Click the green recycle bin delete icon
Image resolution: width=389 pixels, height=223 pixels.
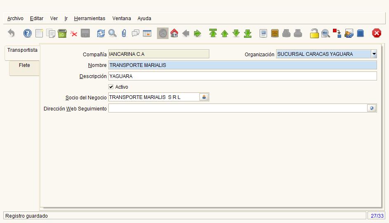(62, 33)
